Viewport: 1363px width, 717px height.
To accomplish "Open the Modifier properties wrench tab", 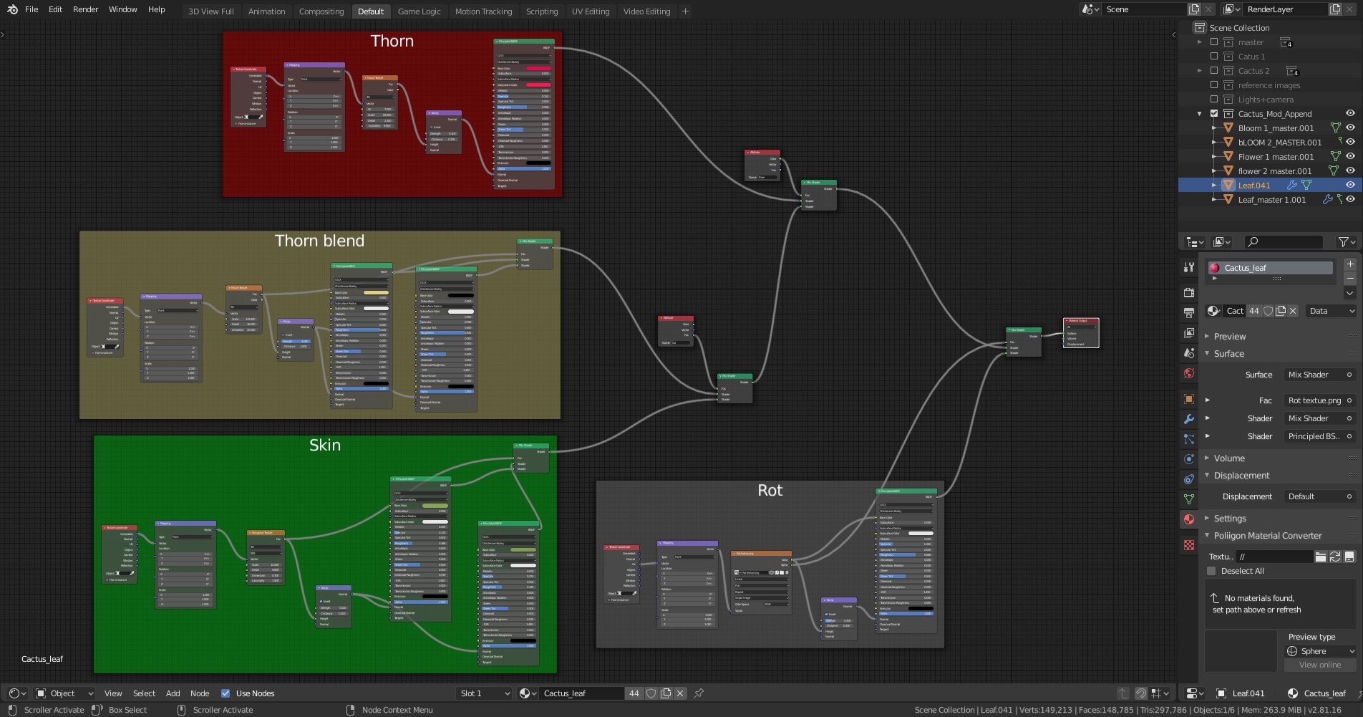I will (1189, 419).
